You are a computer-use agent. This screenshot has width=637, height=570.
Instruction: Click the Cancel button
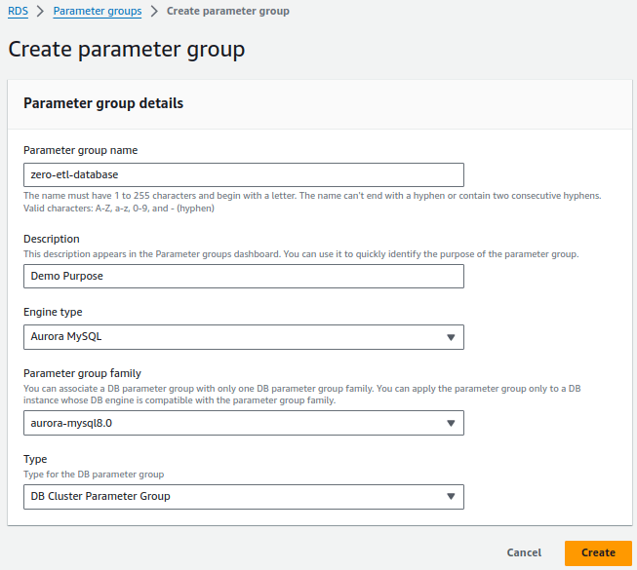coord(524,552)
